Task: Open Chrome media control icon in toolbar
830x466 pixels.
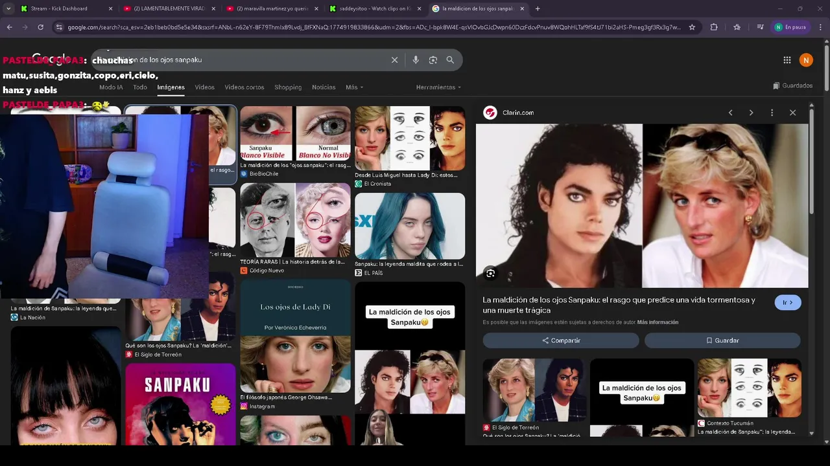Action: [760, 27]
